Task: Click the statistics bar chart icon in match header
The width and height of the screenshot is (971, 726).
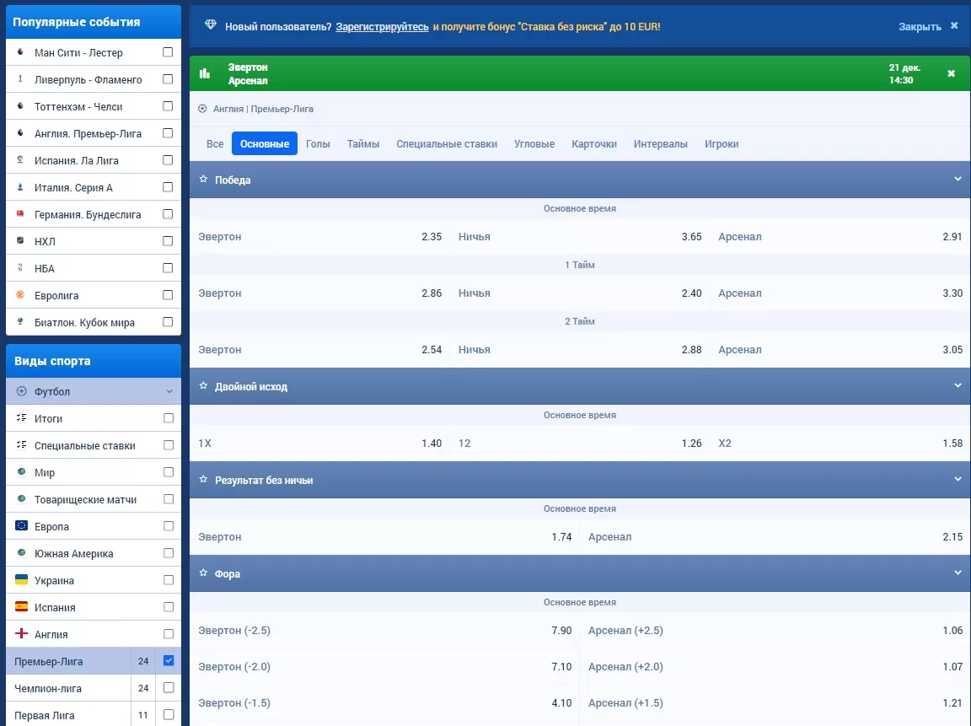Action: [x=204, y=73]
